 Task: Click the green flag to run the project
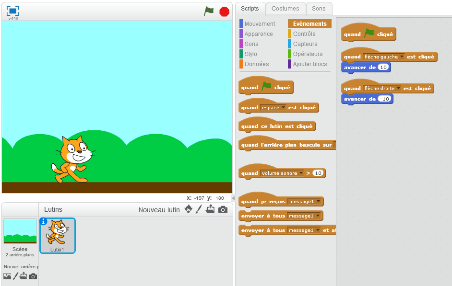click(x=209, y=11)
